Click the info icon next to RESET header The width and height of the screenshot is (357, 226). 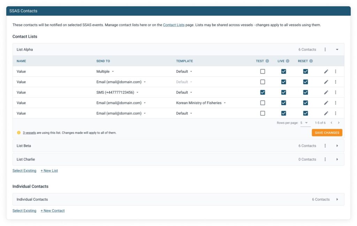pos(311,61)
